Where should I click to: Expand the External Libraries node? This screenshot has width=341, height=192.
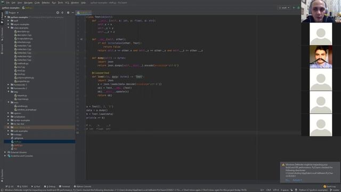coord(5,153)
